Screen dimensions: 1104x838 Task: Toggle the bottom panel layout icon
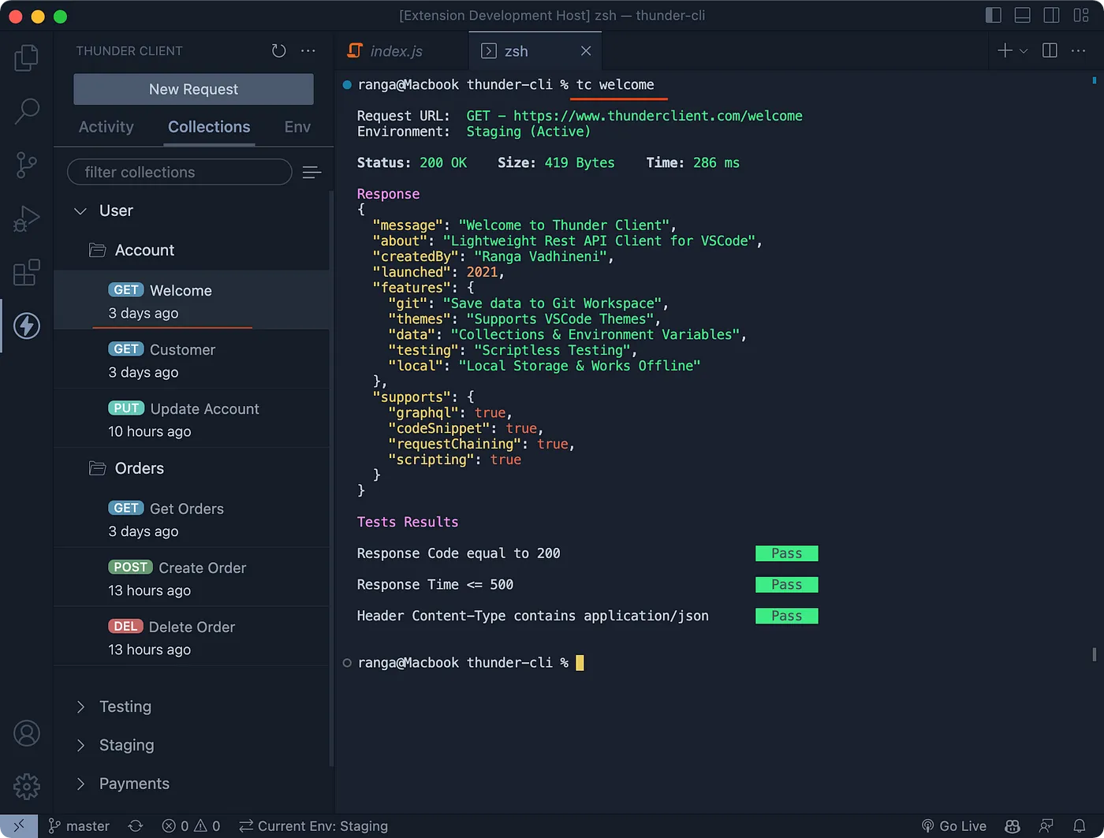1023,15
